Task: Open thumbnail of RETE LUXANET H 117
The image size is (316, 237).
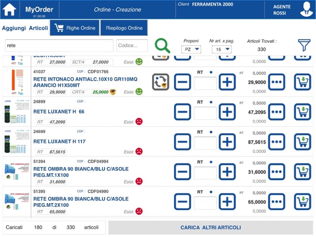Action: [17, 142]
